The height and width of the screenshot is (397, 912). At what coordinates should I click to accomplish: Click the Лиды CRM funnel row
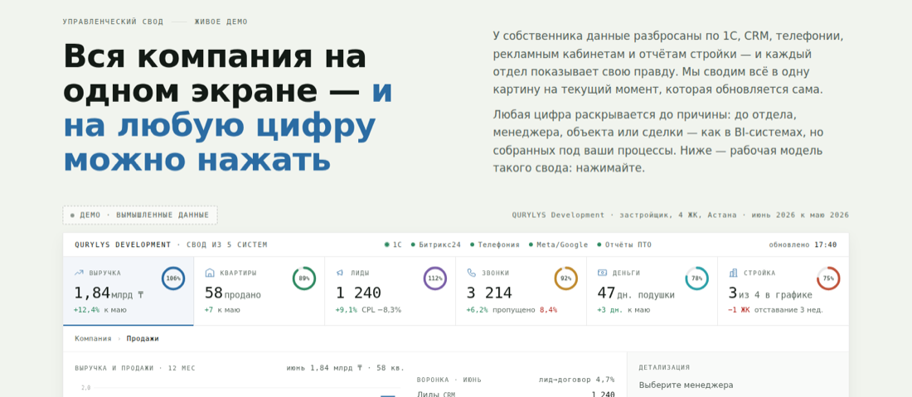point(516,394)
